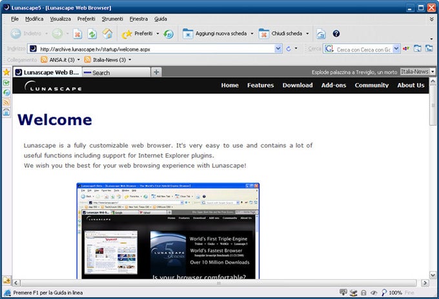
Task: Click the status bar zoom magnifier icon
Action: (x=384, y=293)
